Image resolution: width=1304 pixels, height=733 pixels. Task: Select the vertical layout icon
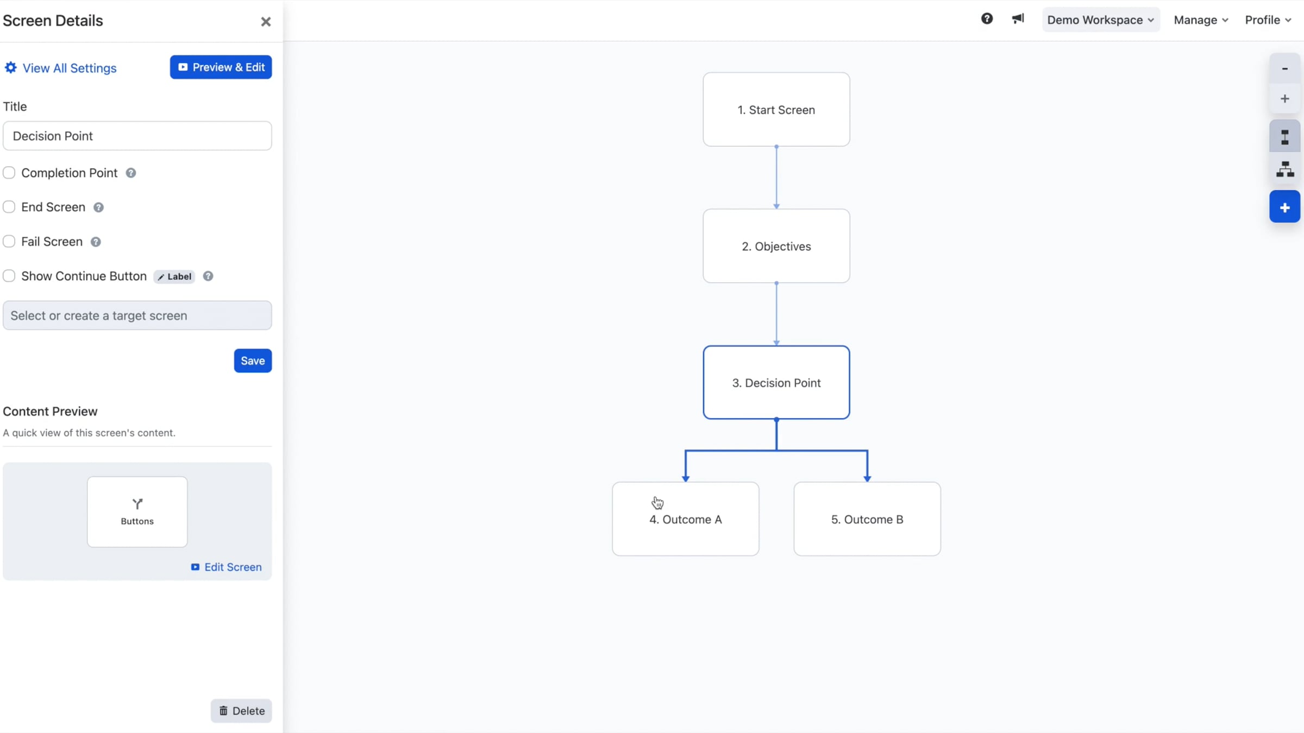pos(1284,137)
